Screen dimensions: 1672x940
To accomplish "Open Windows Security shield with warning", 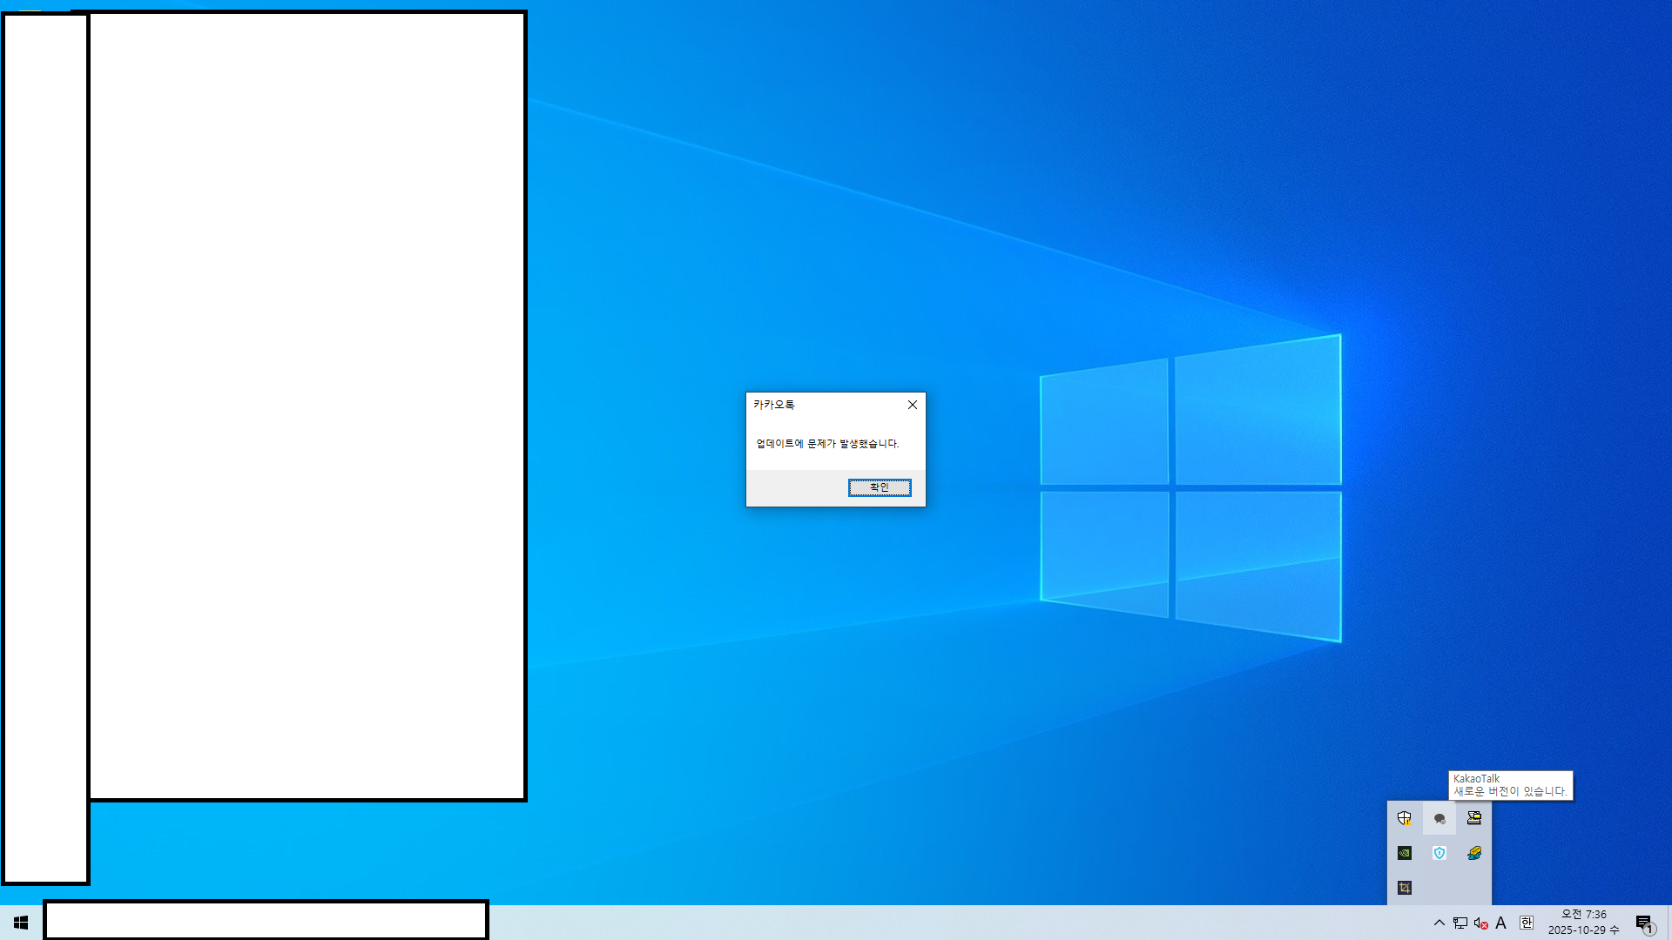I will coord(1404,818).
